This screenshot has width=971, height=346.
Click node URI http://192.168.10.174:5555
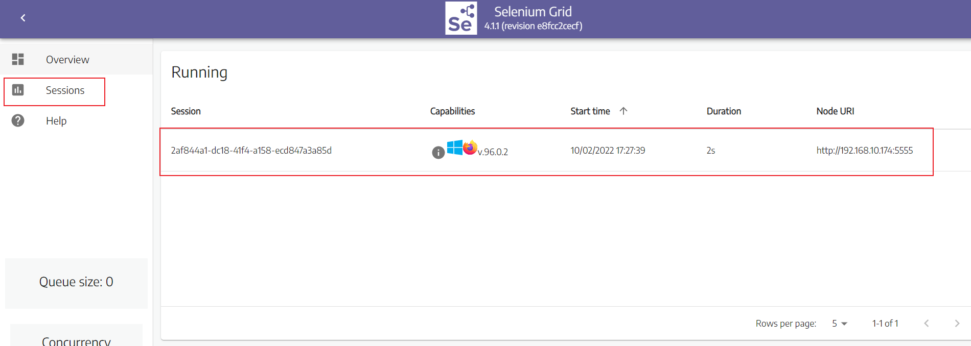click(x=865, y=151)
